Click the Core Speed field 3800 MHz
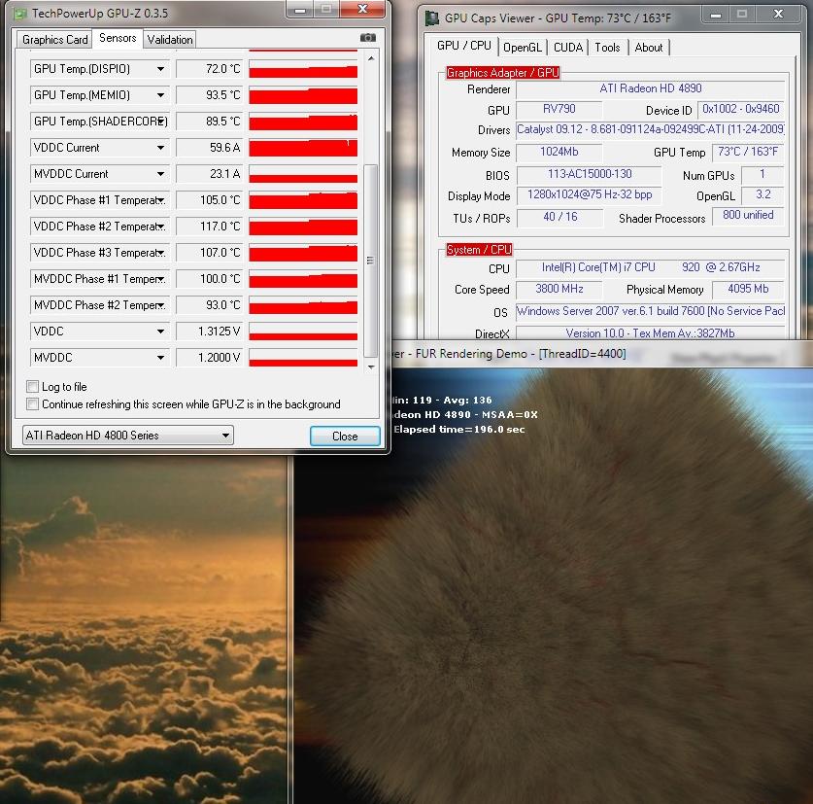Image resolution: width=813 pixels, height=804 pixels. tap(559, 289)
